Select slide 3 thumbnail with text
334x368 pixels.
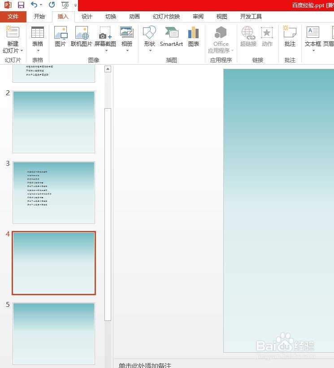point(54,192)
